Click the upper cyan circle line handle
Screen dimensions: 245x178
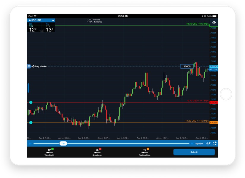point(31,102)
